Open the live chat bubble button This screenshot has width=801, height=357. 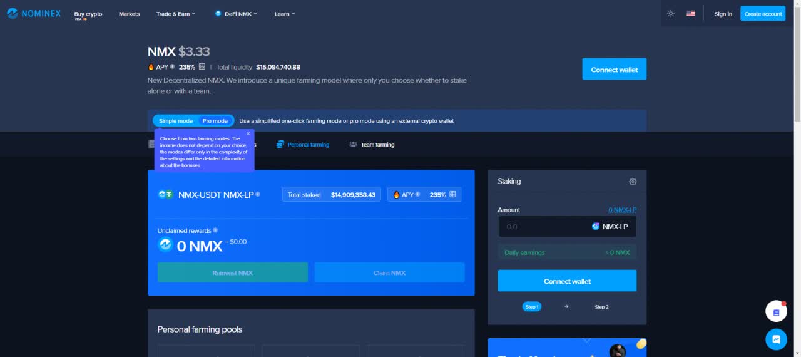(776, 339)
